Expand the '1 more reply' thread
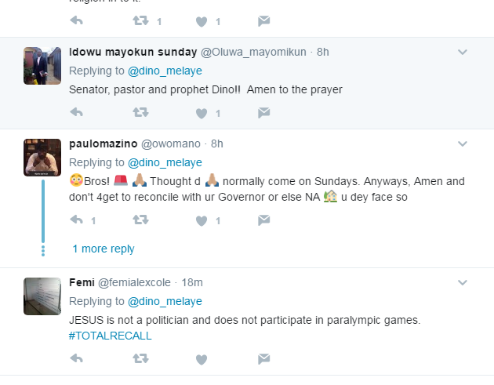494x385 pixels. [104, 249]
